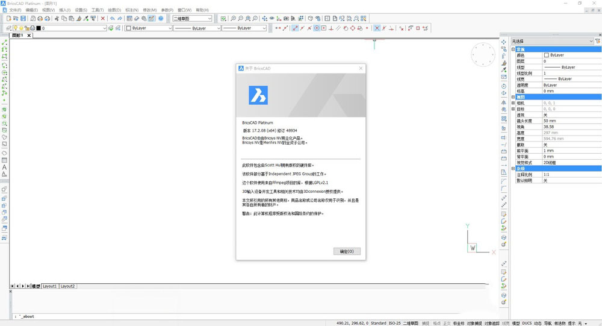Toggle the endpoint snap button
The width and height of the screenshot is (602, 326).
tap(294, 28)
